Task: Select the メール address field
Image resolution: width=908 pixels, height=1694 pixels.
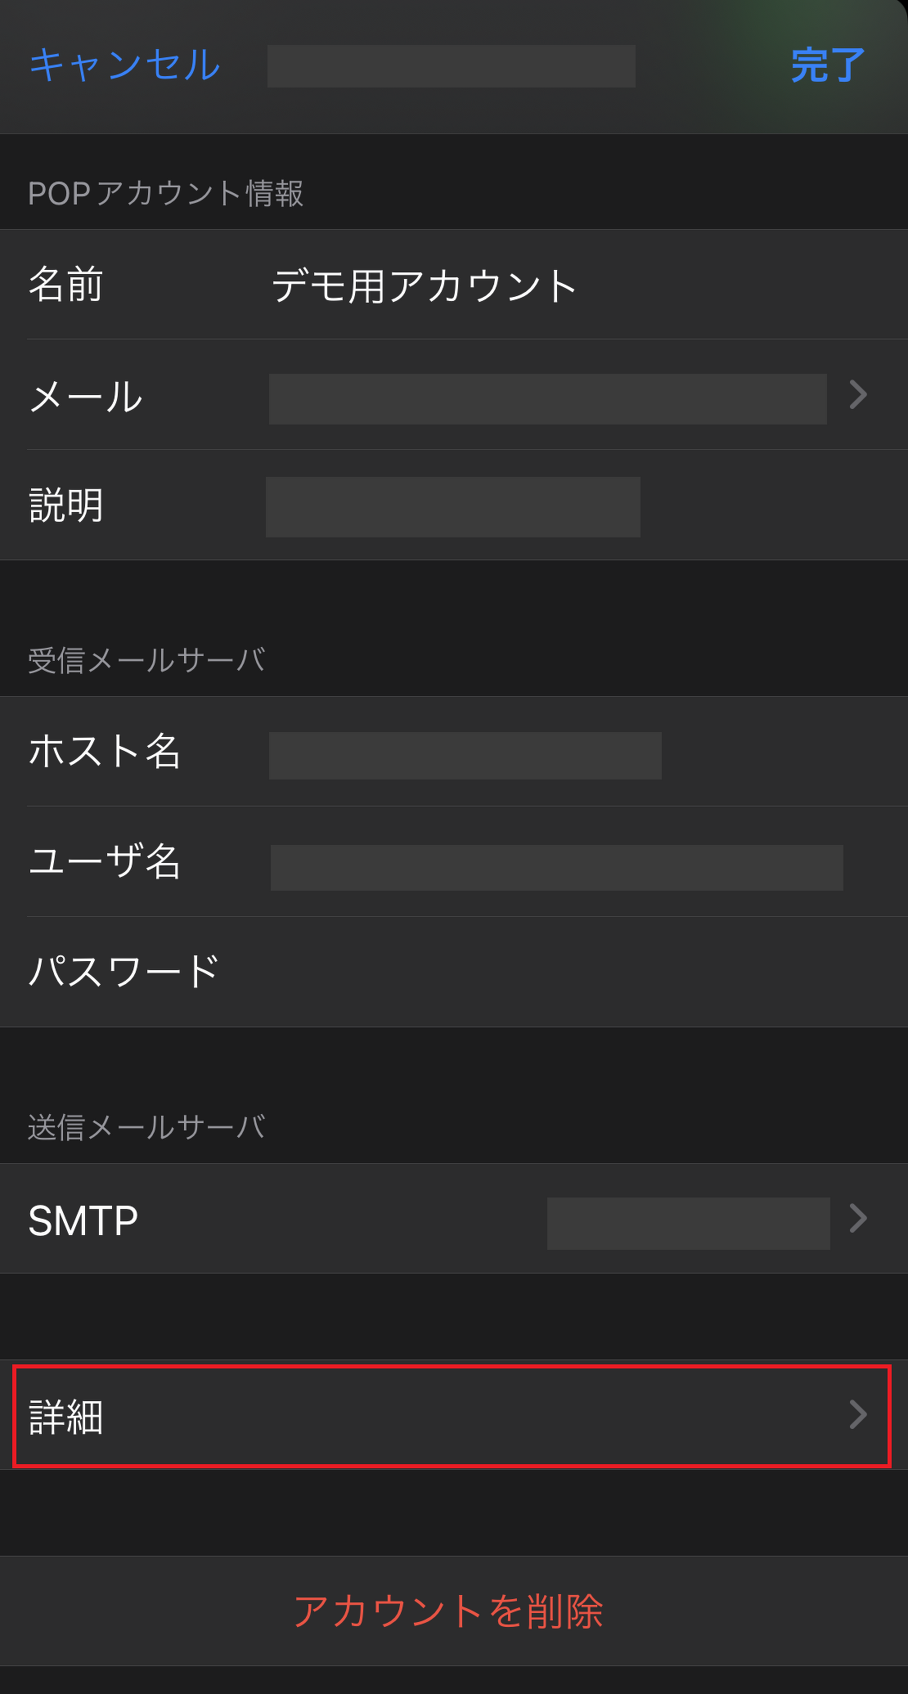Action: pyautogui.click(x=546, y=399)
